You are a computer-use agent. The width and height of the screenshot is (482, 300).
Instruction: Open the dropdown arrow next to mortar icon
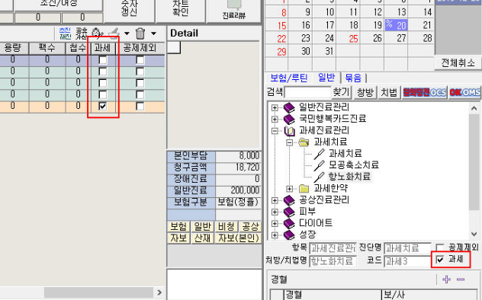pos(127,34)
